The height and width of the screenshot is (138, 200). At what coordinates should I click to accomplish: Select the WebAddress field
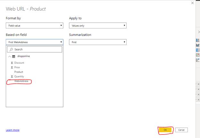[21, 81]
